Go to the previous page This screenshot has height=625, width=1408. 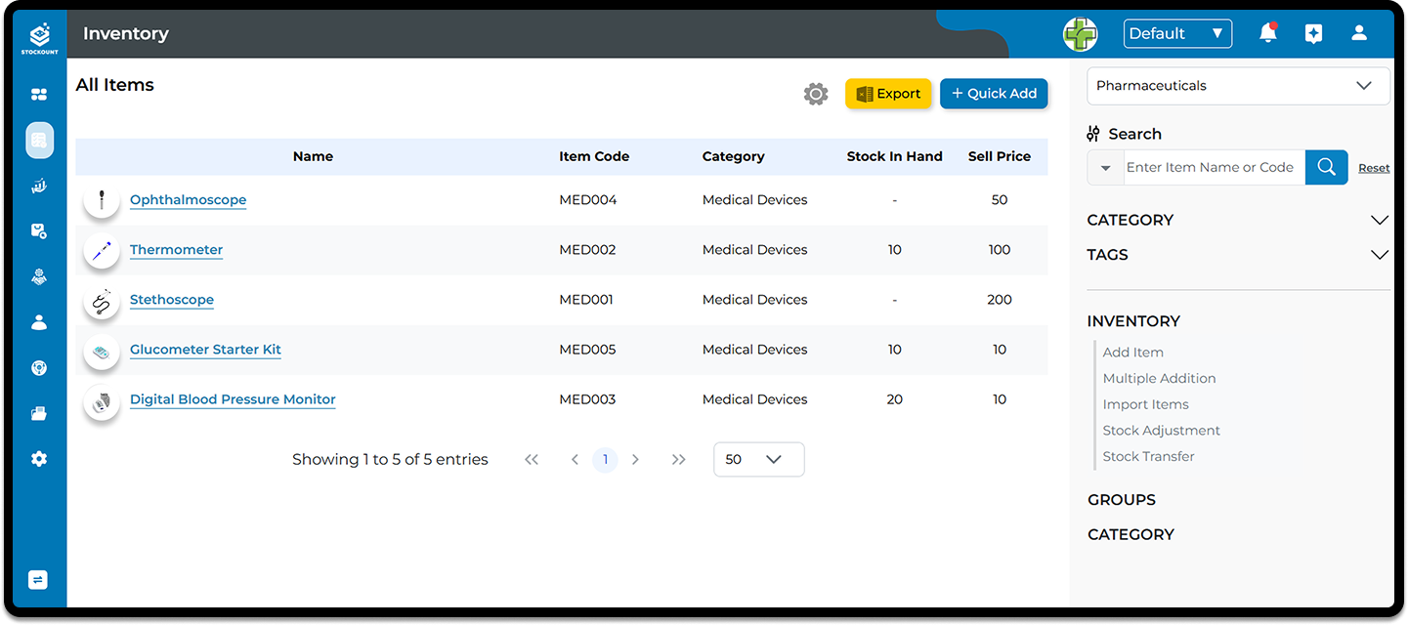point(575,459)
